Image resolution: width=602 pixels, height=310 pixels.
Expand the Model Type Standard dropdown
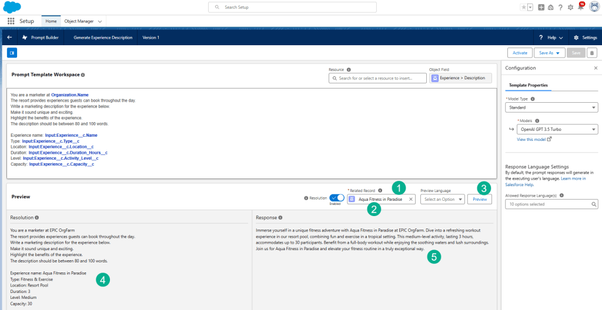coord(551,107)
